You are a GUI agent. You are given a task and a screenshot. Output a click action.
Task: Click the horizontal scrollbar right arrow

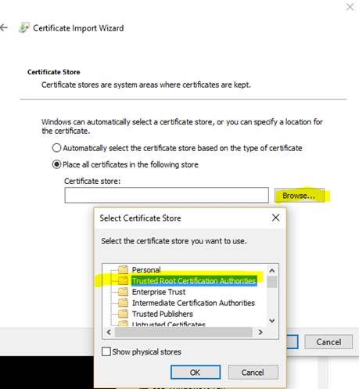[260, 332]
